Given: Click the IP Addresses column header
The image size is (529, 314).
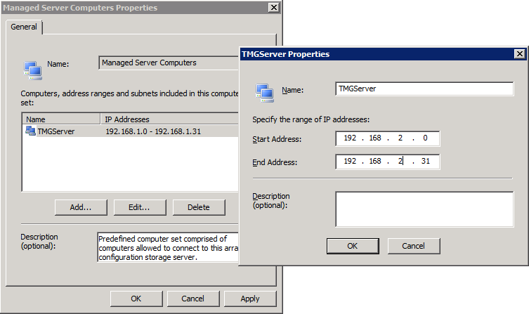Looking at the screenshot, I should tap(169, 119).
